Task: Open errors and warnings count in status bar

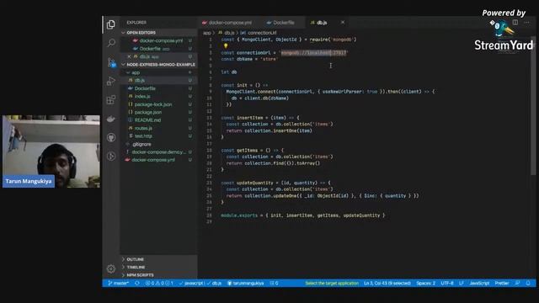Action: pyautogui.click(x=159, y=283)
